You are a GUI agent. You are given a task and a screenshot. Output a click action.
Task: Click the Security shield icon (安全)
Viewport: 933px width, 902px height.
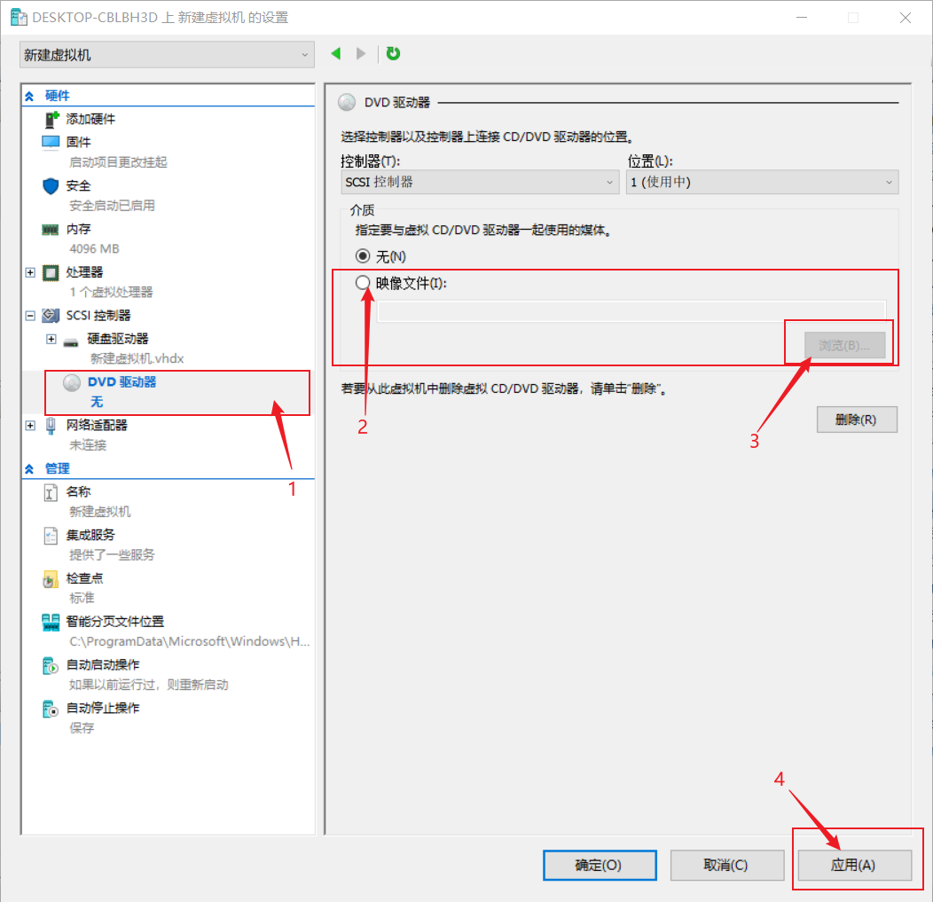click(51, 185)
